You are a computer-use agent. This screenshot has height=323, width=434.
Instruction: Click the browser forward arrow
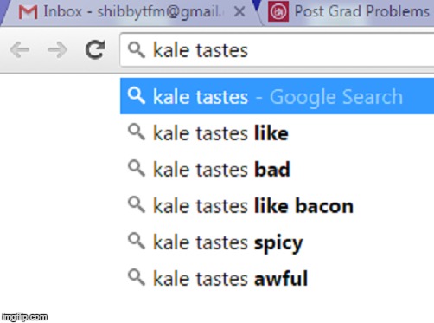click(58, 50)
